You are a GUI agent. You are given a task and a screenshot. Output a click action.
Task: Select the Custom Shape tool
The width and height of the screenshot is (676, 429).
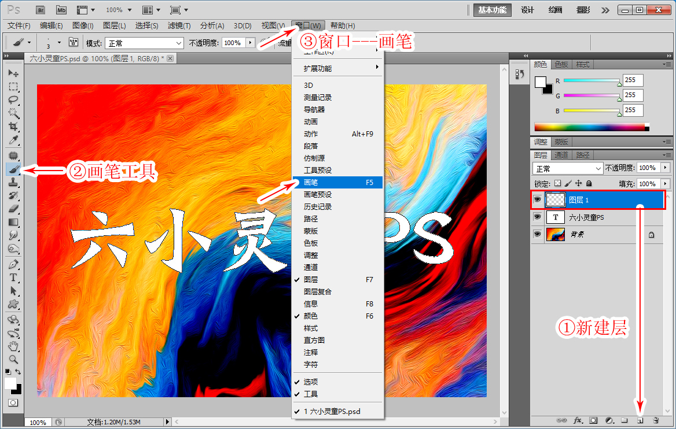[13, 304]
